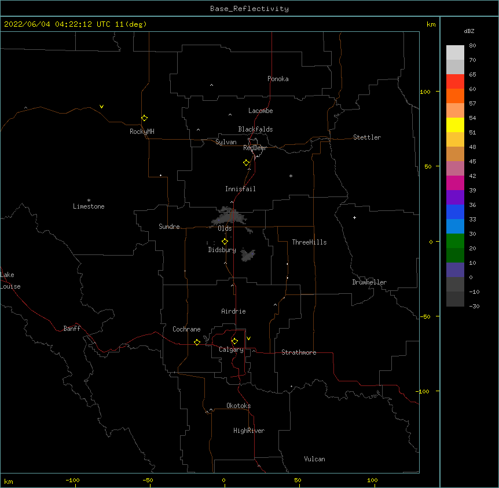Click the Stettler city label
Image resolution: width=499 pixels, height=488 pixels.
367,137
